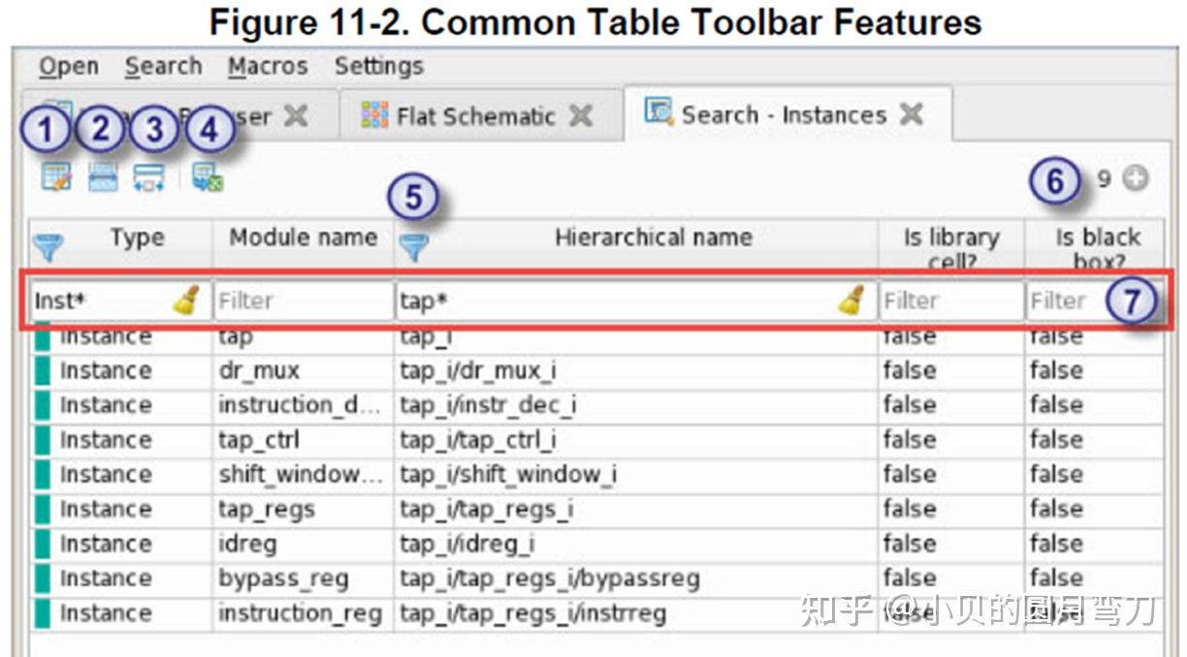Click the tap_i/tap_regs_i hierarchical name
The height and width of the screenshot is (657, 1187).
486,510
